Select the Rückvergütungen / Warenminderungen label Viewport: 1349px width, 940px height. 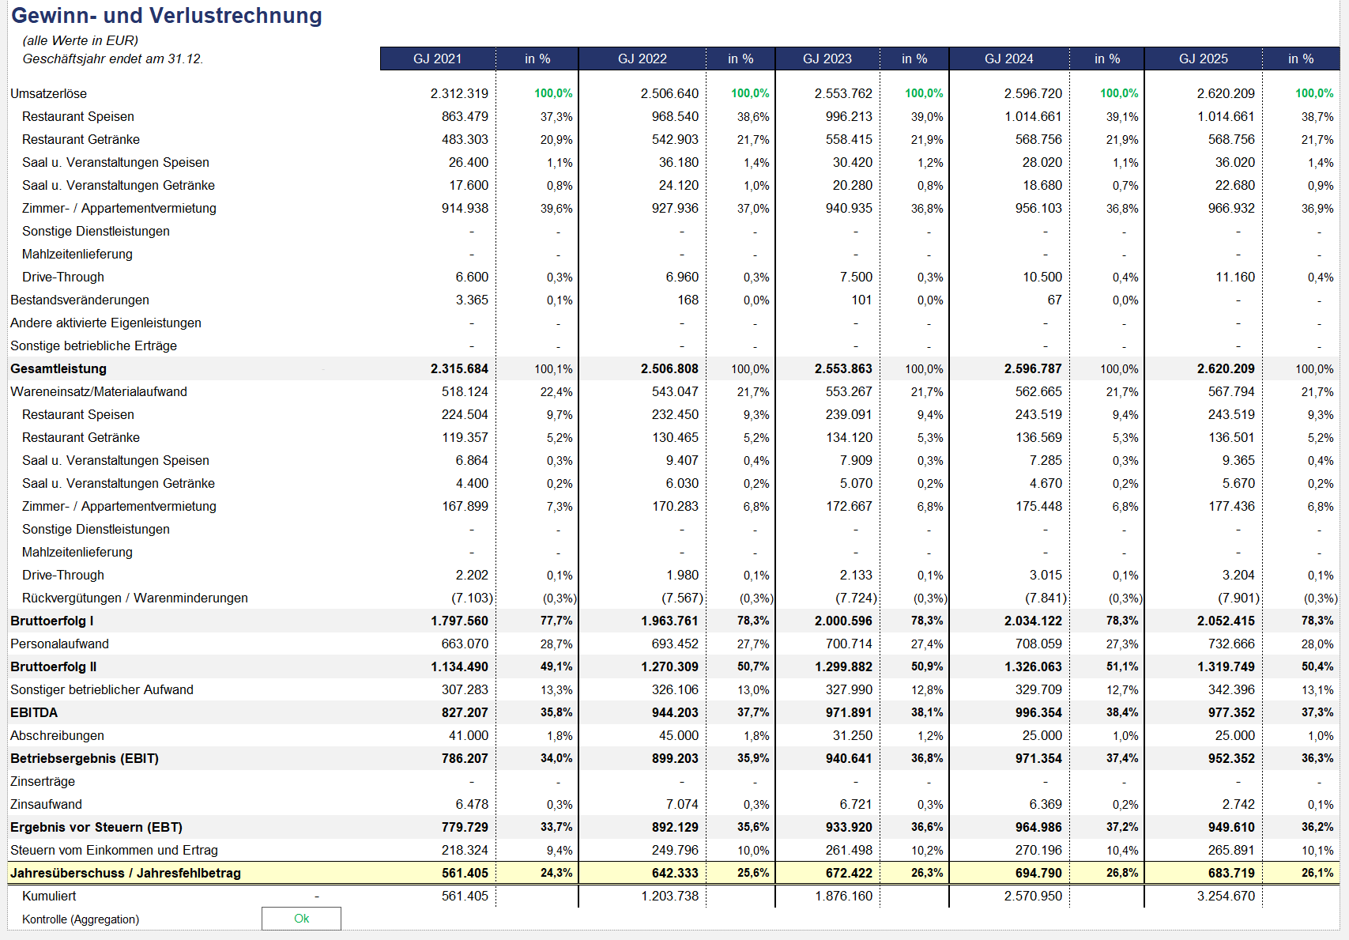click(x=135, y=598)
